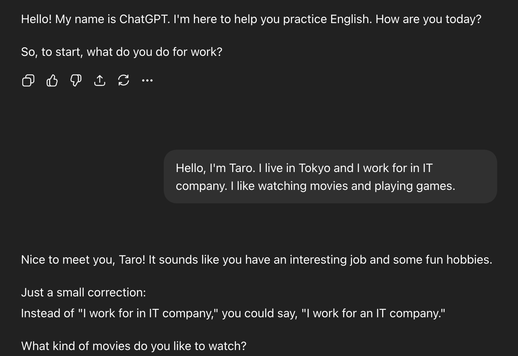Give the response a thumbs up

(x=52, y=80)
